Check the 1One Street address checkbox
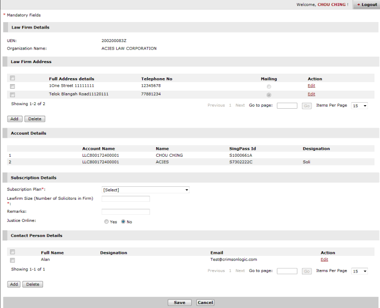 13,87
